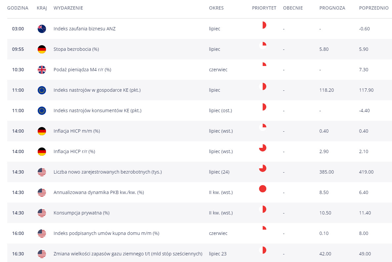The width and height of the screenshot is (392, 262).
Task: Click forecast value 118.20
Action: coord(327,90)
